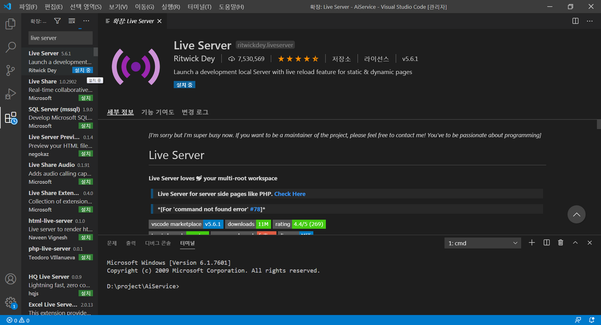The image size is (601, 325).
Task: Open the 저장소 repository link
Action: tap(341, 59)
